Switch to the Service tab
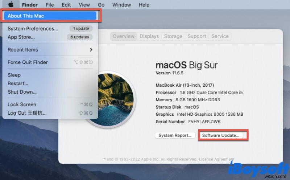This screenshot has width=290, height=180. [220, 36]
